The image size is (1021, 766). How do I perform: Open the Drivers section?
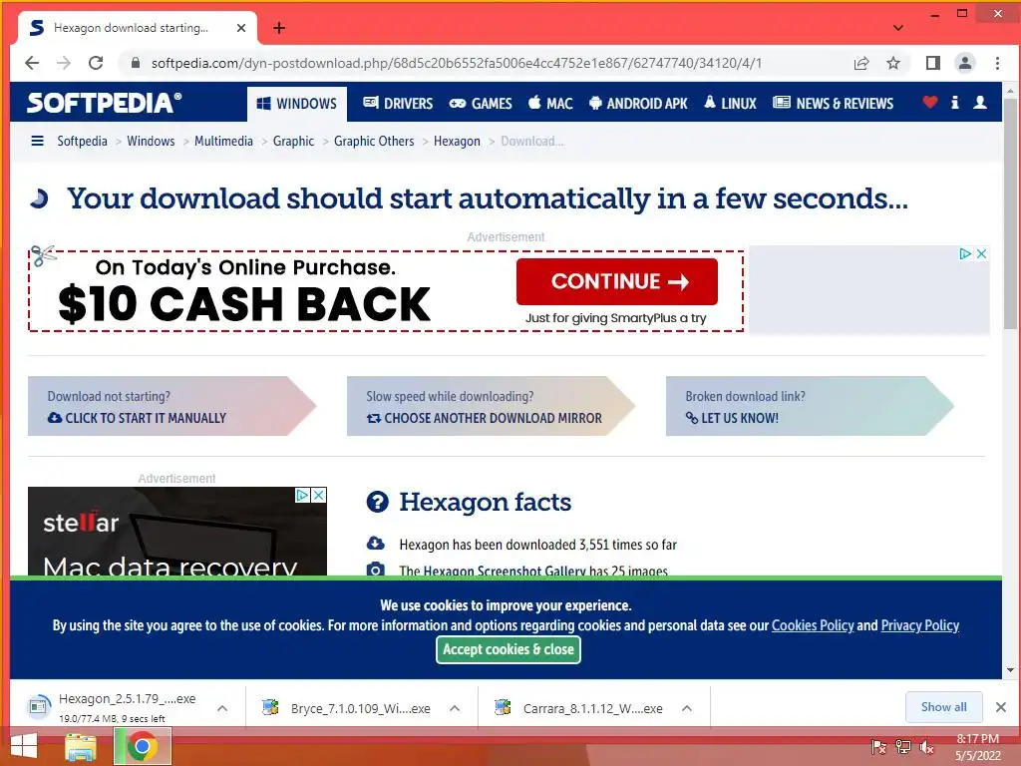[x=398, y=104]
